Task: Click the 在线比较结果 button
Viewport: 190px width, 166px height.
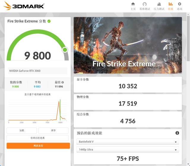Action: 38,138
